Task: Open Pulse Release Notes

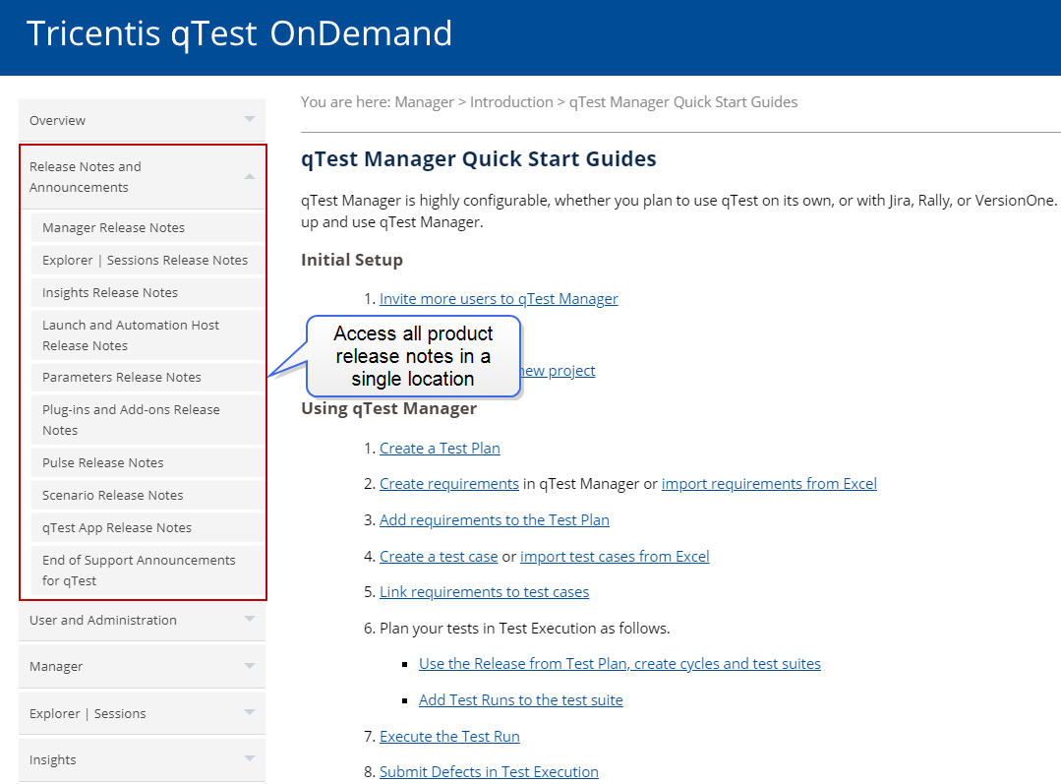Action: 147,462
